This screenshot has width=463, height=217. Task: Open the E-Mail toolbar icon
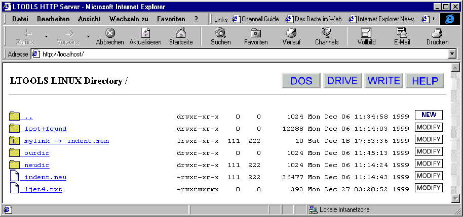tap(402, 33)
